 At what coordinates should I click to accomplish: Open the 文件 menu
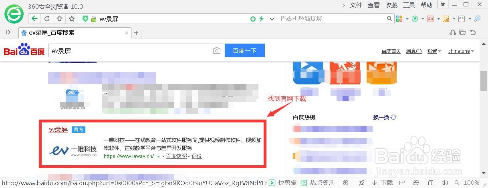pos(356,5)
